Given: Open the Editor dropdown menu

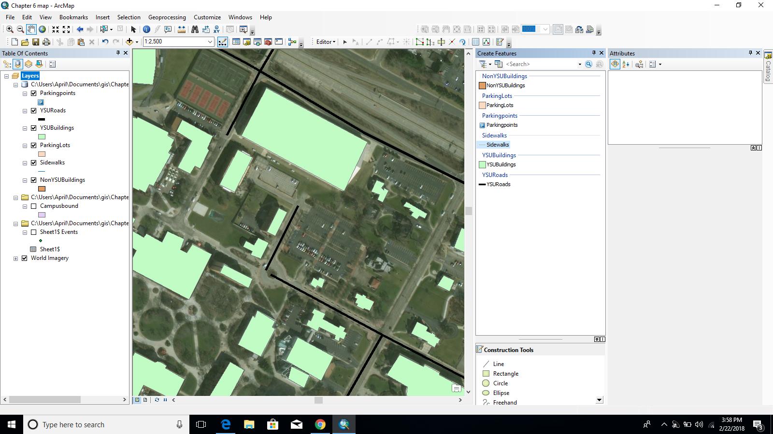Looking at the screenshot, I should [x=326, y=42].
